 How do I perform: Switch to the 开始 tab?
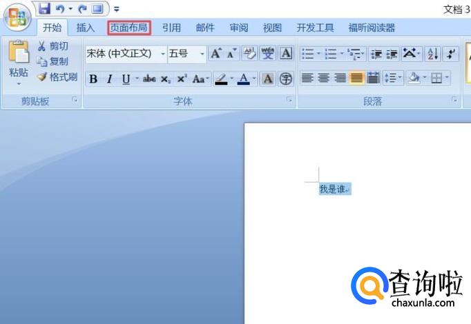[x=52, y=28]
